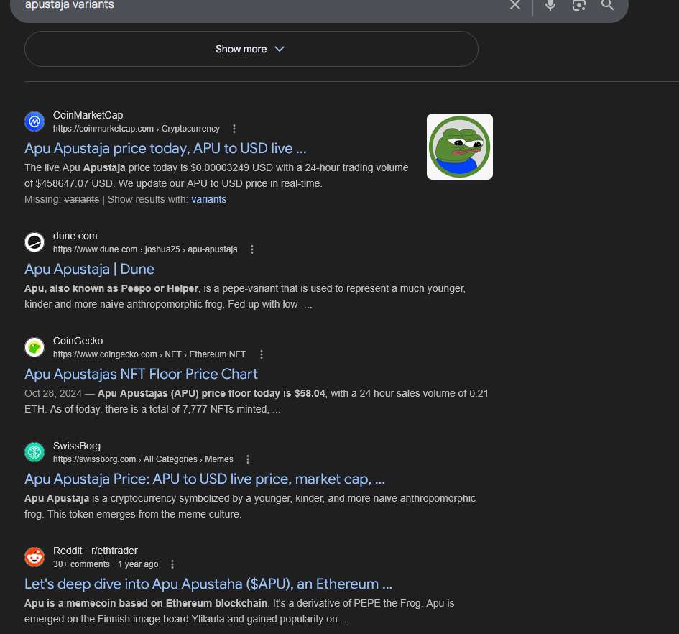Open more options for Reddit result

coord(172,564)
